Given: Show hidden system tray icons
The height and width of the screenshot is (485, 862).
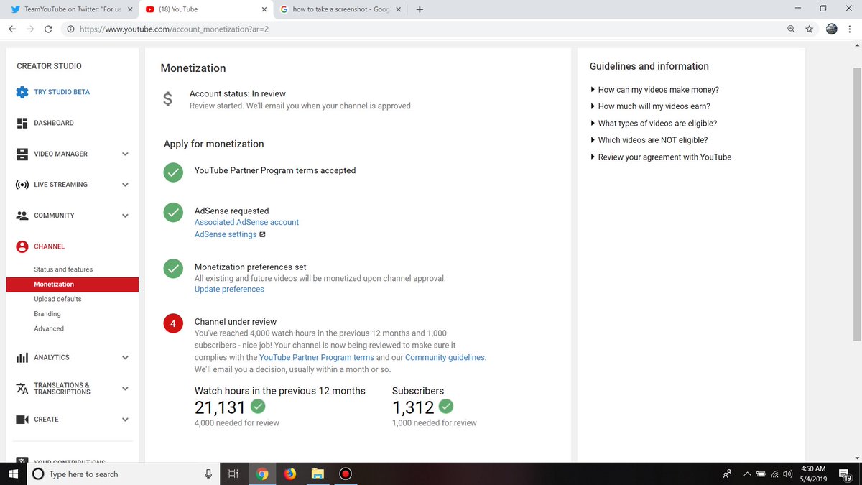Looking at the screenshot, I should coord(748,474).
